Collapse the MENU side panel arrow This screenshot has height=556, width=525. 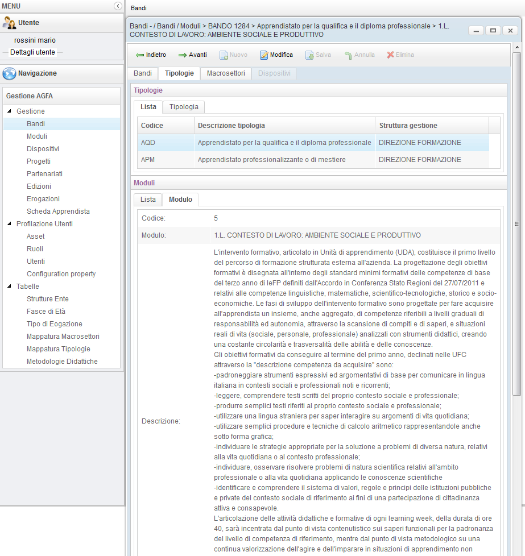click(118, 6)
